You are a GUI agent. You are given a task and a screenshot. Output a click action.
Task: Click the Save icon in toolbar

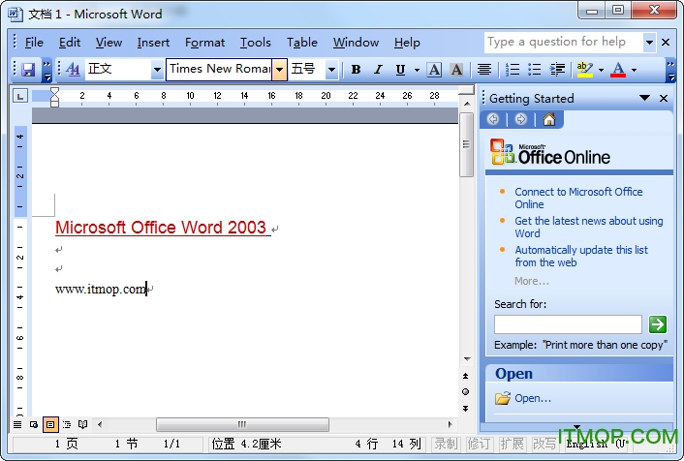click(28, 70)
